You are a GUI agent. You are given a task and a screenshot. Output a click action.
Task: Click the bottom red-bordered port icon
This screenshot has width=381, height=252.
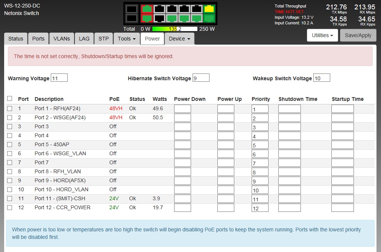(x=147, y=18)
